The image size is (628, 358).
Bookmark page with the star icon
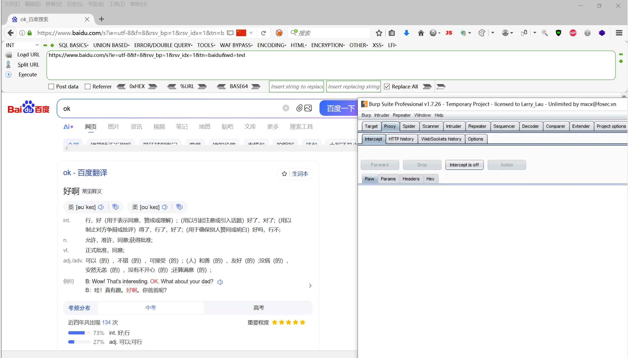pos(379,33)
